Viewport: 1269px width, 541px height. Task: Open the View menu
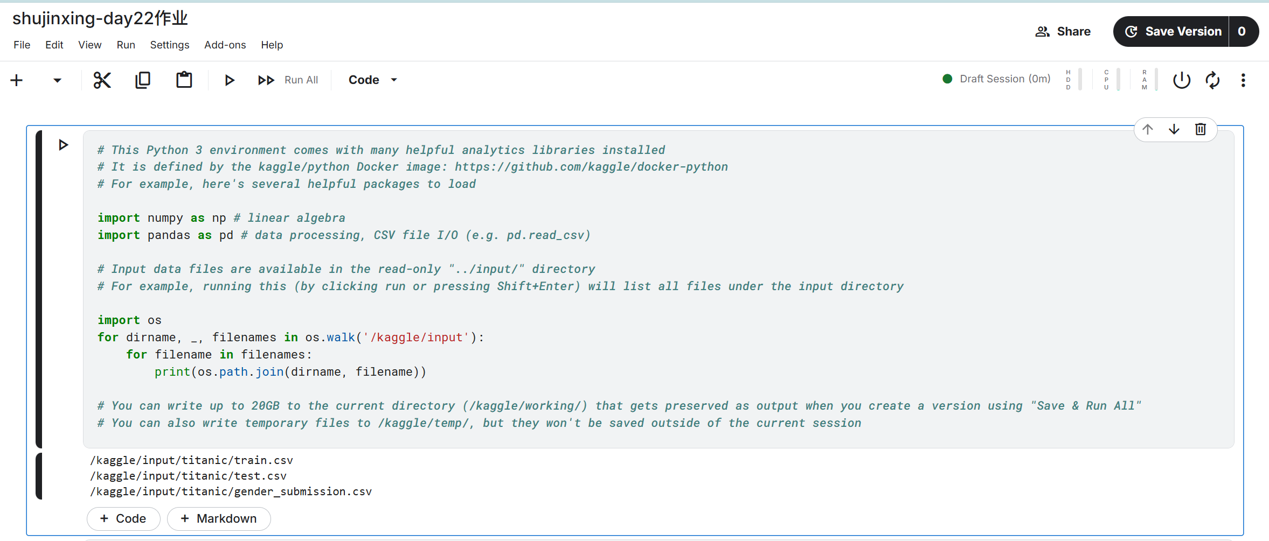coord(90,45)
